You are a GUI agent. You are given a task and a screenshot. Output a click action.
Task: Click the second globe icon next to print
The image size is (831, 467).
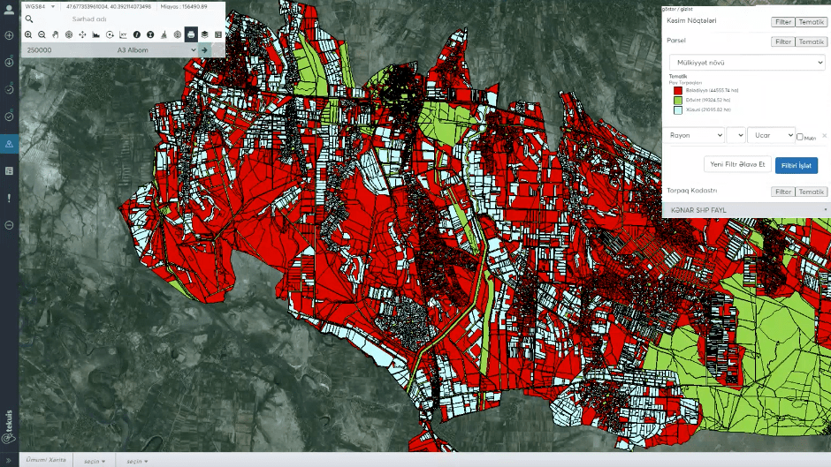[178, 34]
